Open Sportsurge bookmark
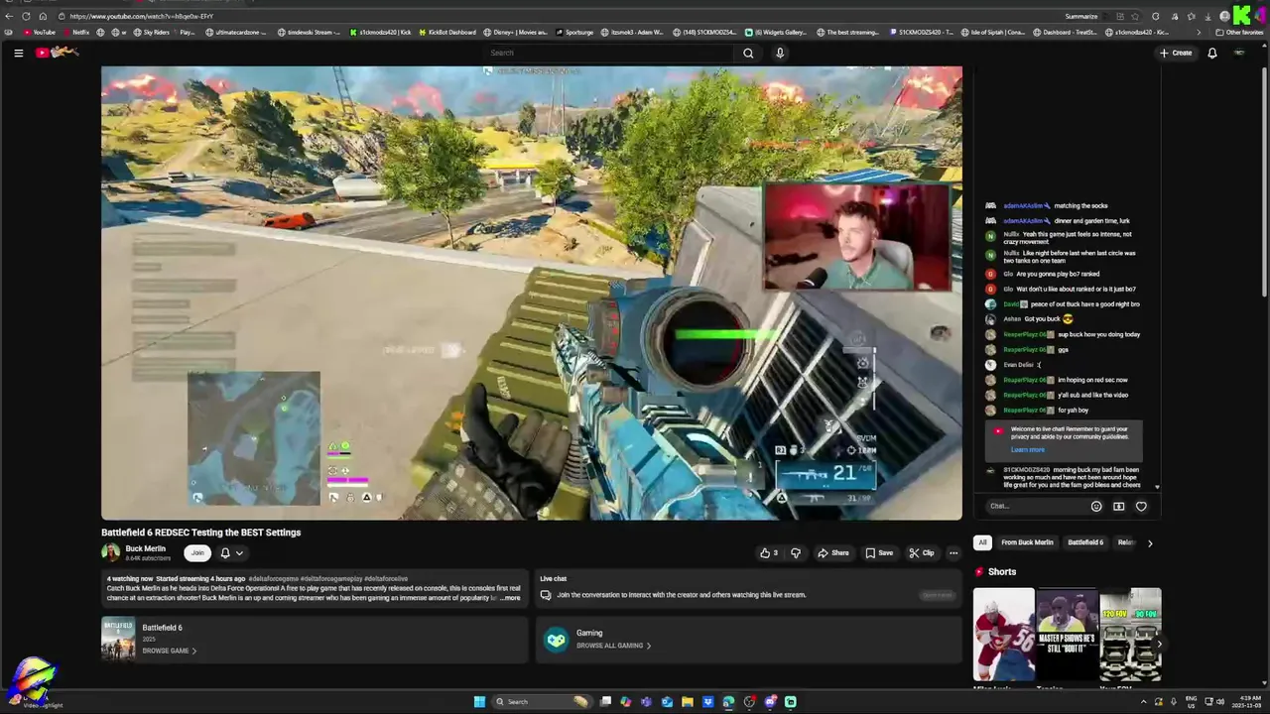 click(x=573, y=32)
